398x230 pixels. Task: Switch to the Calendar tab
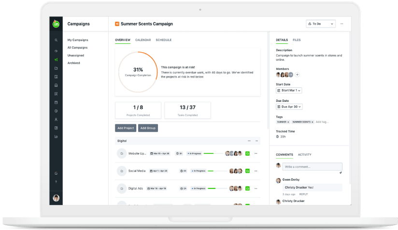tap(143, 40)
